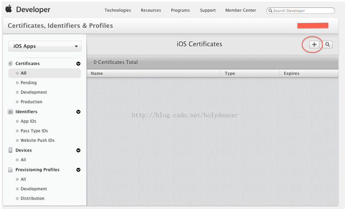Click the Devices heading label
This screenshot has width=345, height=209.
click(23, 150)
